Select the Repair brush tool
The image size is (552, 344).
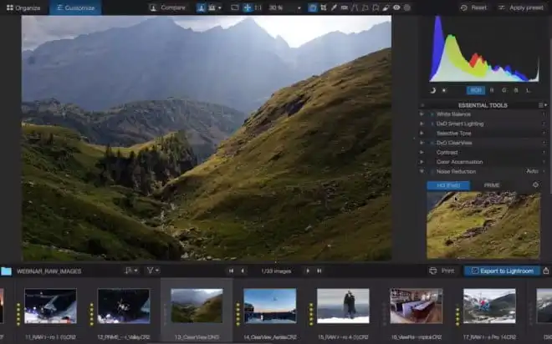(x=386, y=8)
